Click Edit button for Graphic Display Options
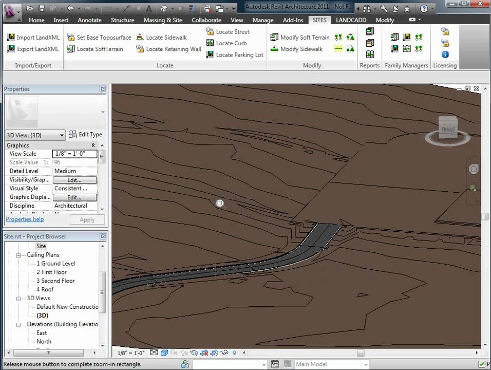The image size is (491, 370). click(x=75, y=197)
